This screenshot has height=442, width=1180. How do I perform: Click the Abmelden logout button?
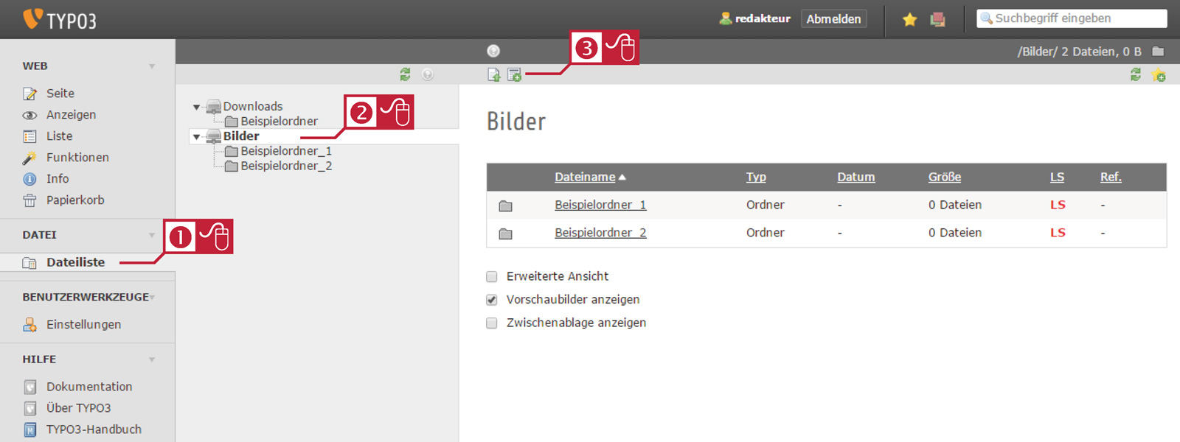[x=833, y=19]
